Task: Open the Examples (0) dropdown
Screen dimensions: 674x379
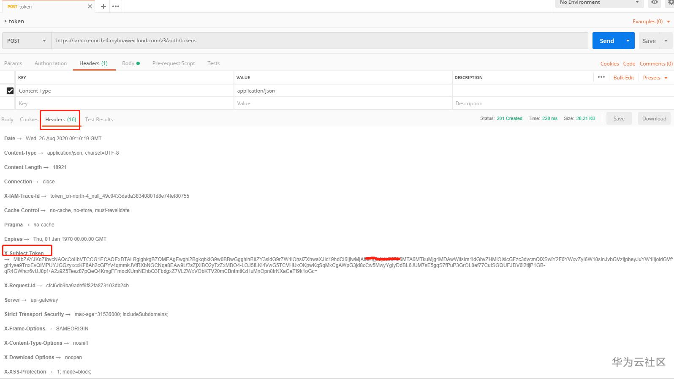Action: coord(651,22)
